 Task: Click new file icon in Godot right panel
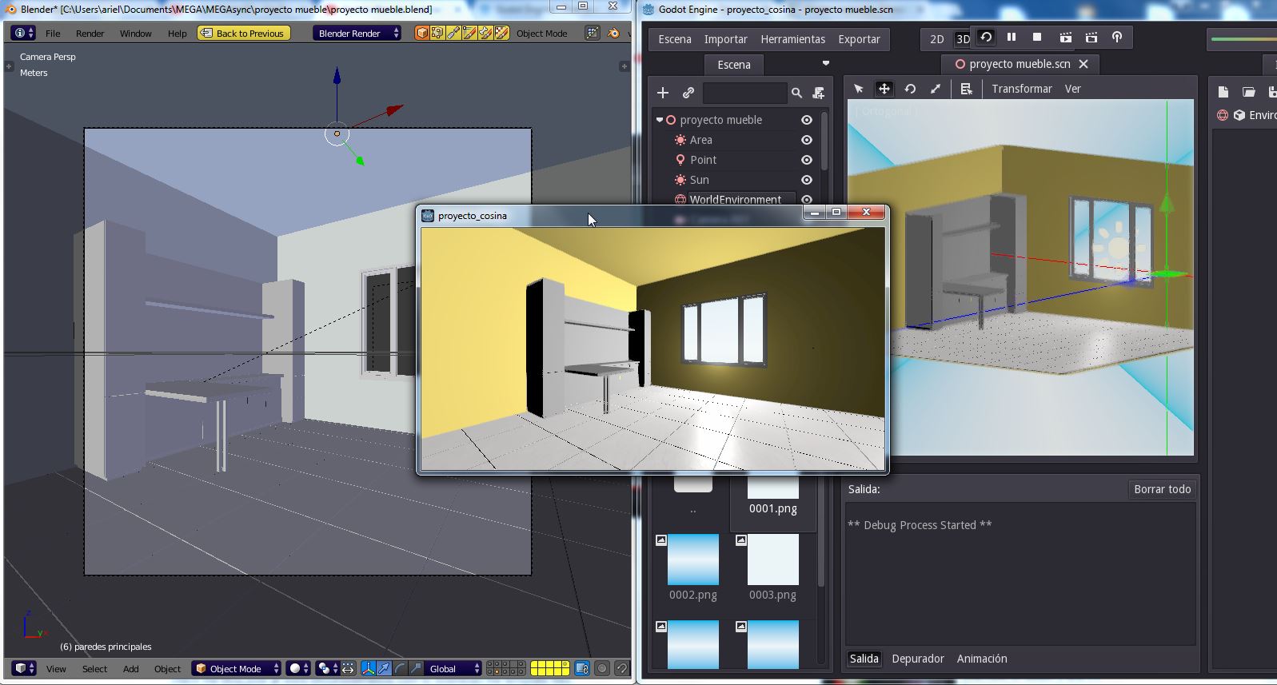coord(1223,92)
